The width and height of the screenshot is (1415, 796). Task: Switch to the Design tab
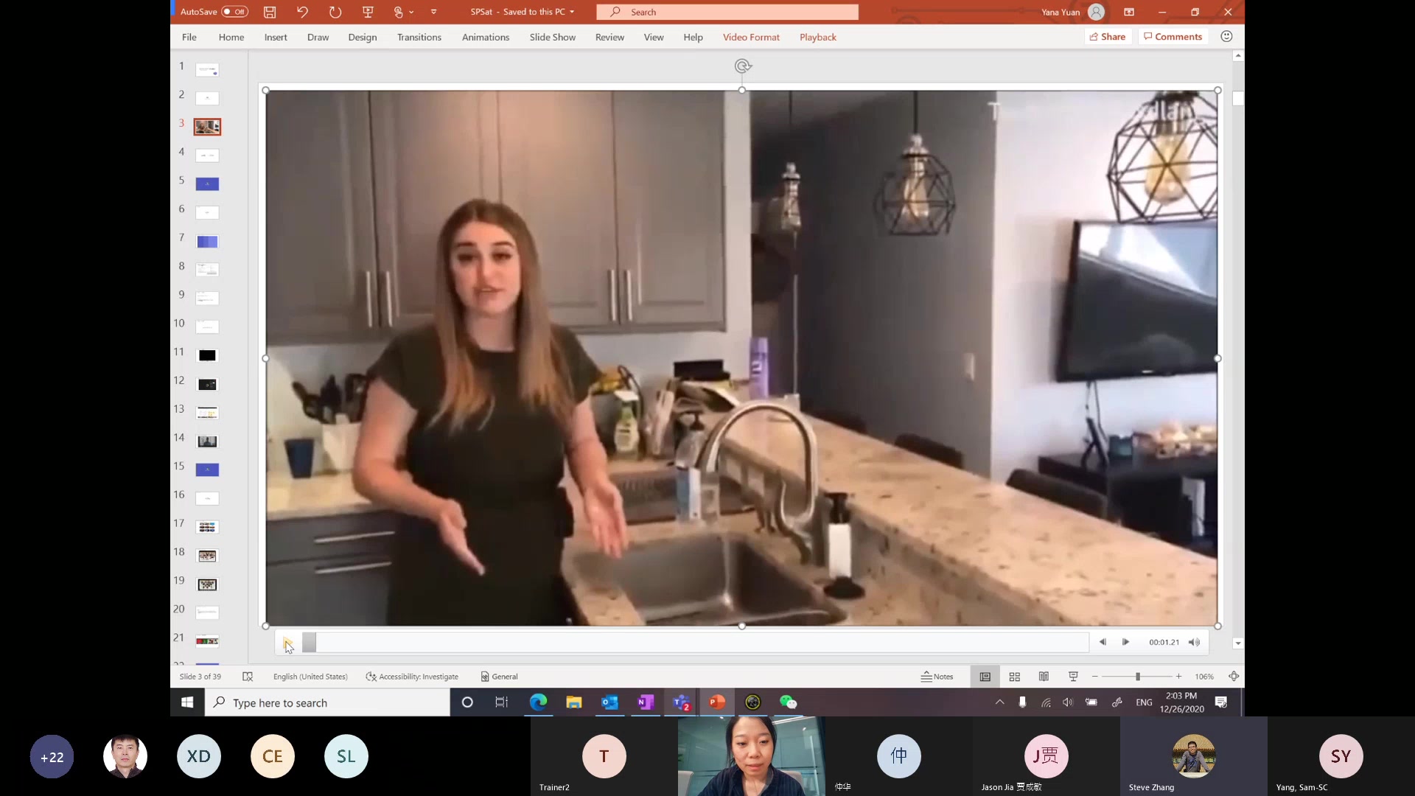pos(363,37)
